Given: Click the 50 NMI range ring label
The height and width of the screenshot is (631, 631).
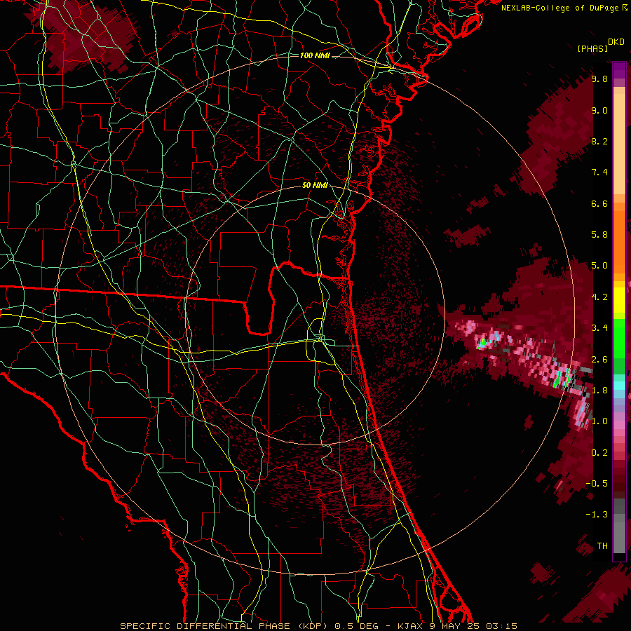Looking at the screenshot, I should pyautogui.click(x=315, y=186).
